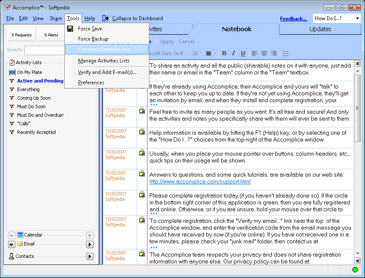
Task: Expand the Email section right arrow
Action: click(x=90, y=244)
